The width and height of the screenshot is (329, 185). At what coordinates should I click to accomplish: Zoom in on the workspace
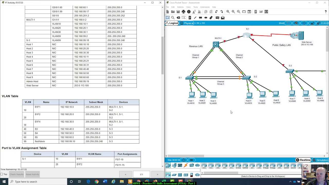228,12
